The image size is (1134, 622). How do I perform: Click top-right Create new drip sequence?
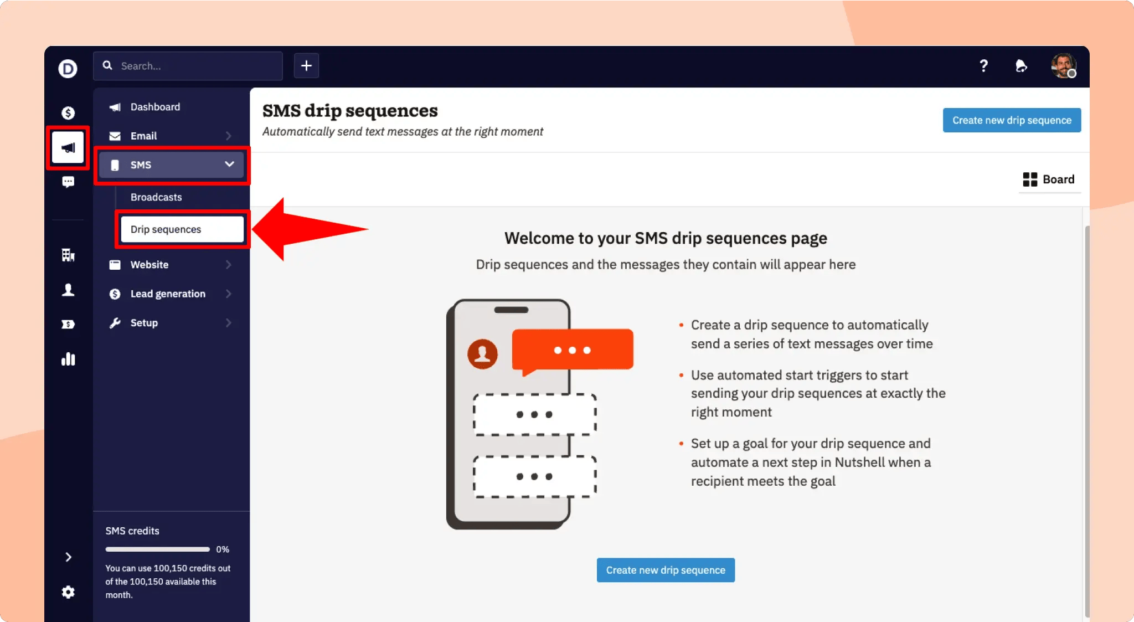[x=1012, y=120]
